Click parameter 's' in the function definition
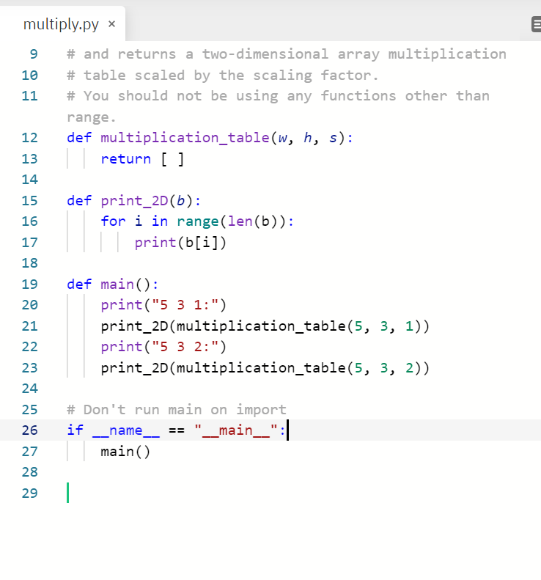Viewport: 541px width, 580px height. click(x=334, y=139)
